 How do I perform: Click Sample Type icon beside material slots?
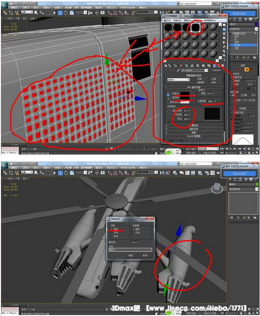(224, 25)
